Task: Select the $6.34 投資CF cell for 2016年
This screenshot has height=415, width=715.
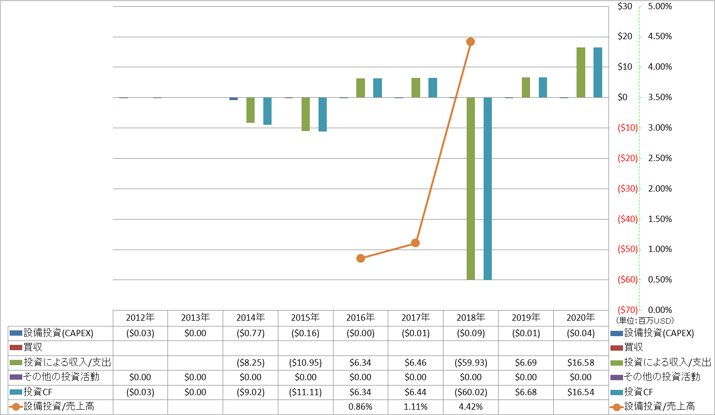Action: point(361,392)
